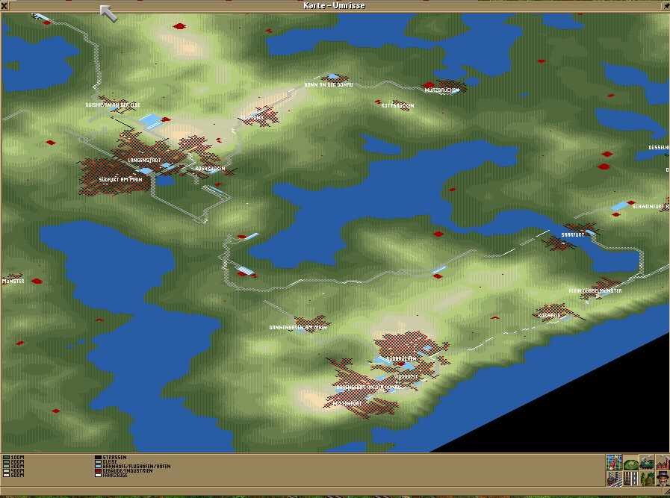Click the 500M height color swatch
Viewport: 670px width, 498px height.
coord(6,476)
